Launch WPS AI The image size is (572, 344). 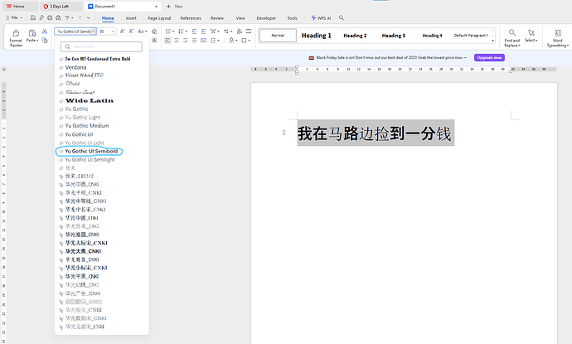click(321, 18)
